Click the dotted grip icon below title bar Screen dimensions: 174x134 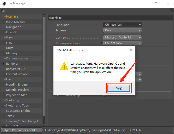3,10
